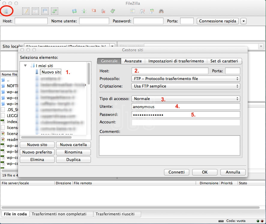Screen dimensions: 266x224
Task: Switch to the Generale tab
Action: (x=109, y=61)
